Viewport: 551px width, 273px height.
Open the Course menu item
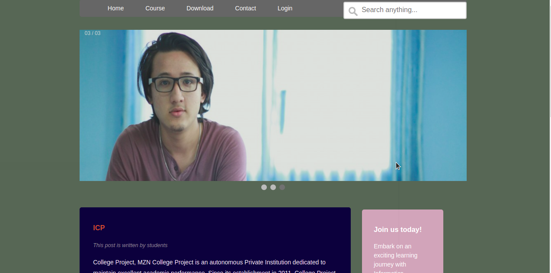155,8
